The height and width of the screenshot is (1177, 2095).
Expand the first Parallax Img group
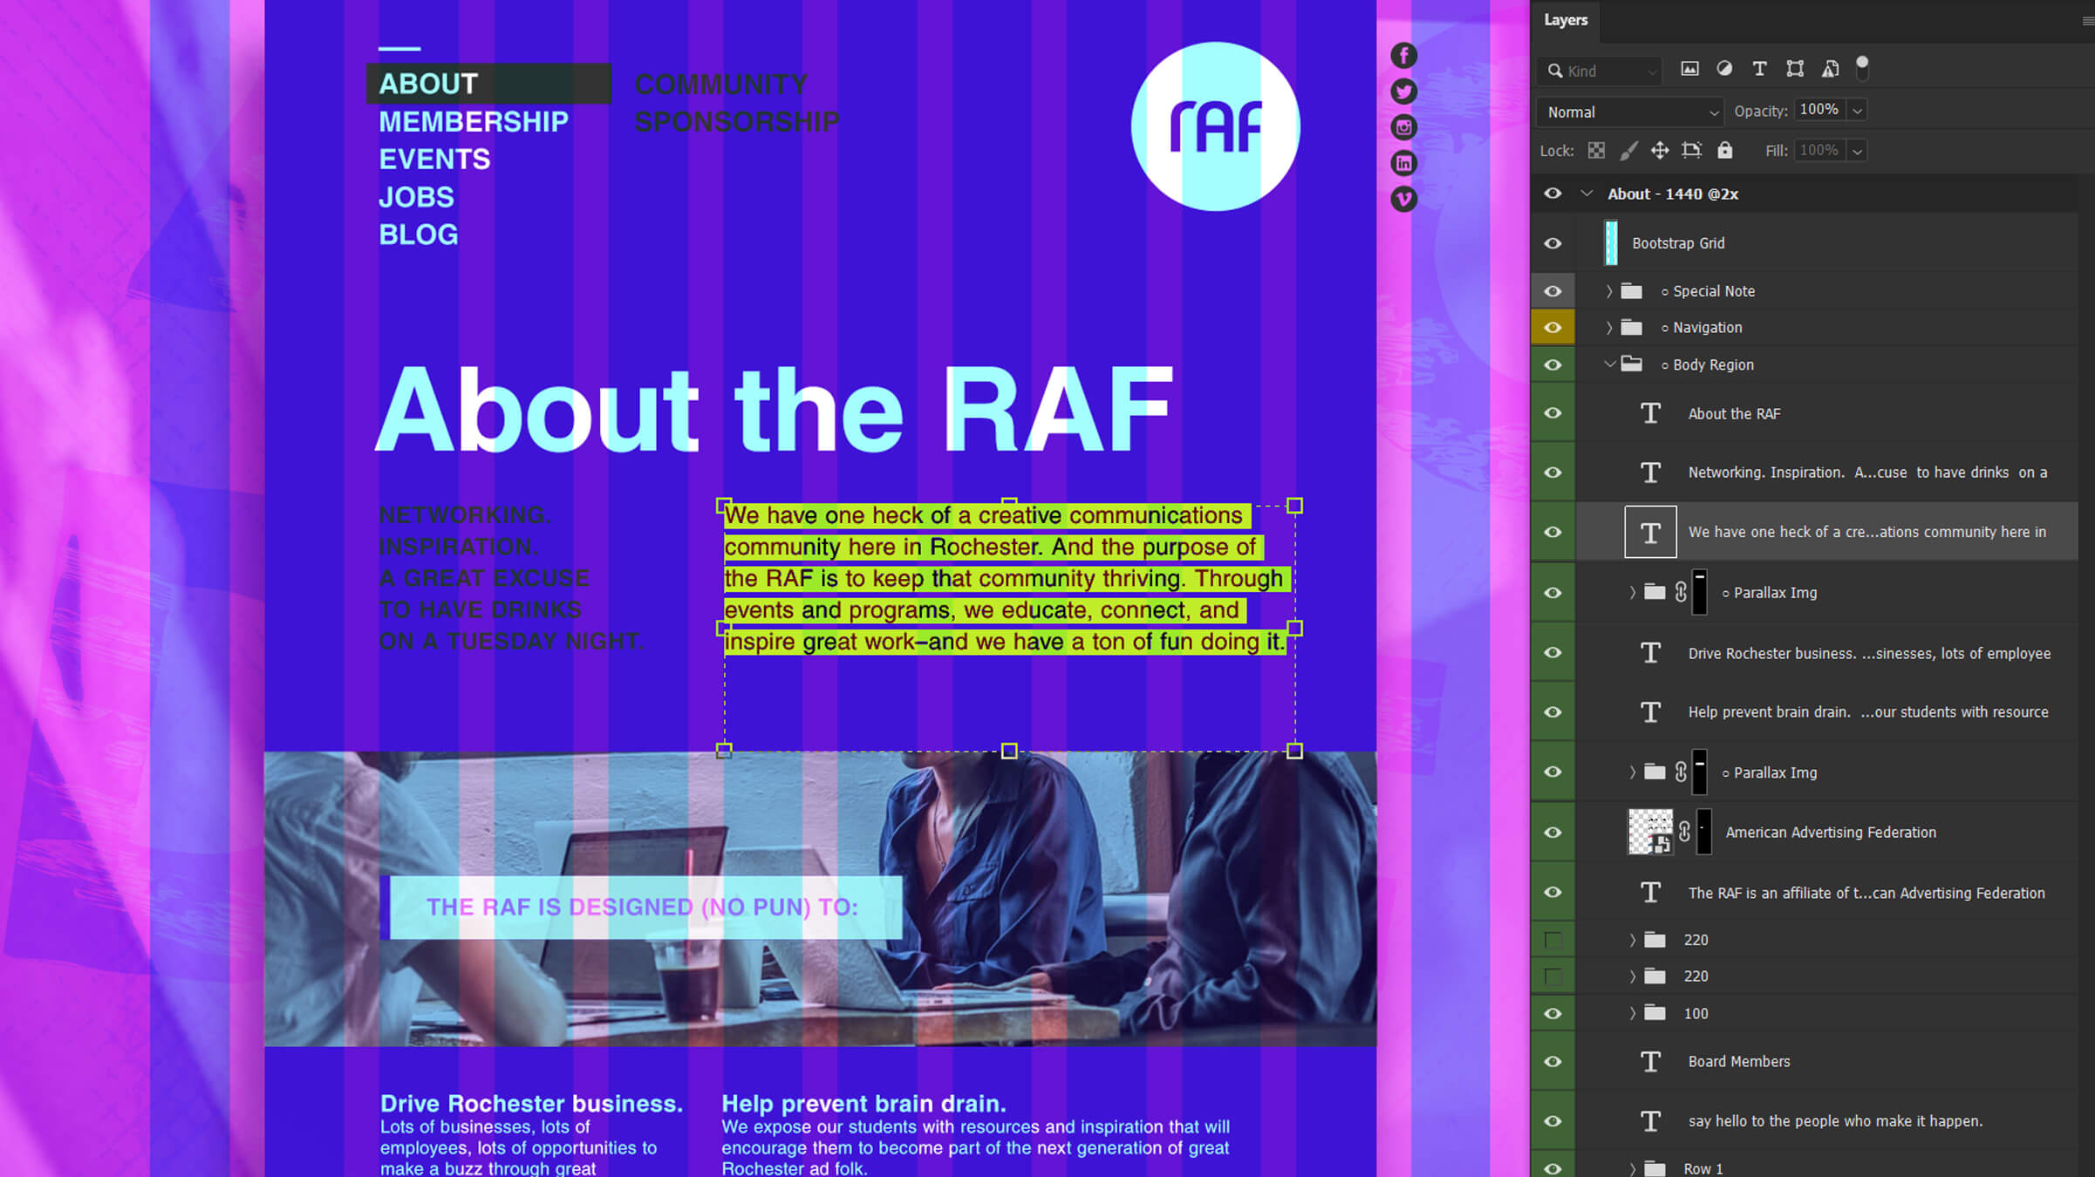coord(1632,593)
